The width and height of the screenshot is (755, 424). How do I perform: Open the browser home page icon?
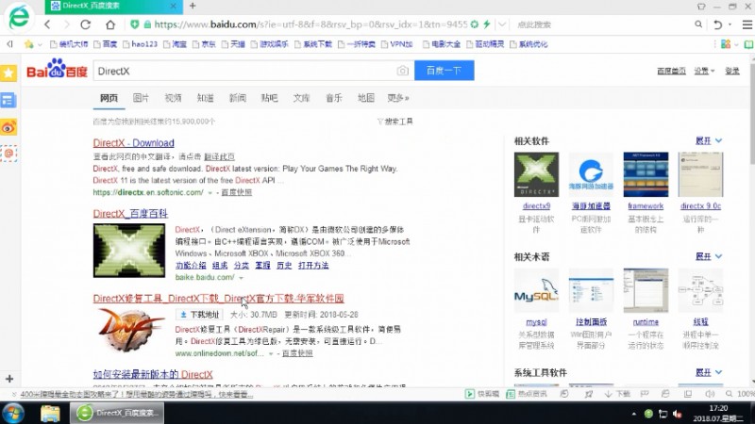click(x=110, y=24)
